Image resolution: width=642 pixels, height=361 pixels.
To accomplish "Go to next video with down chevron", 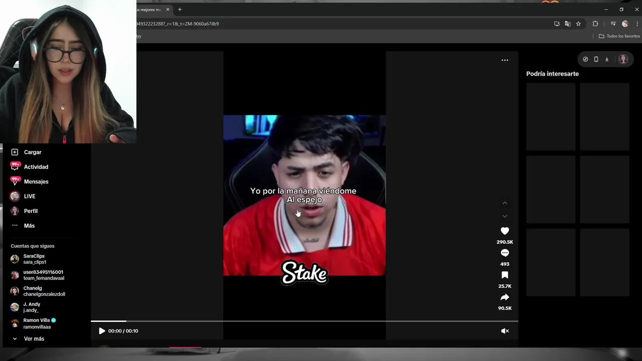I will (x=505, y=216).
